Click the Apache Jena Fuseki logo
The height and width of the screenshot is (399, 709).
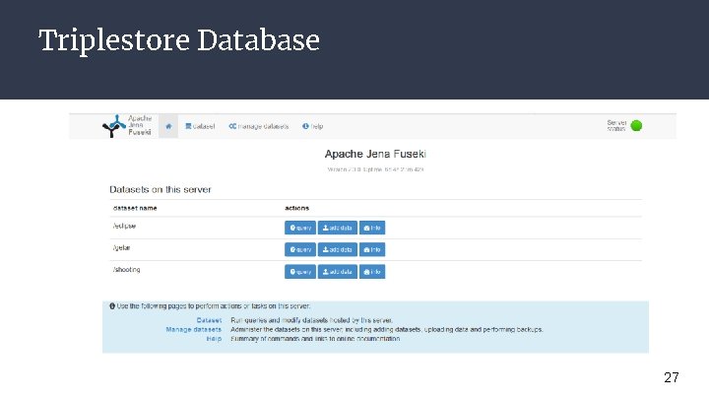click(127, 126)
